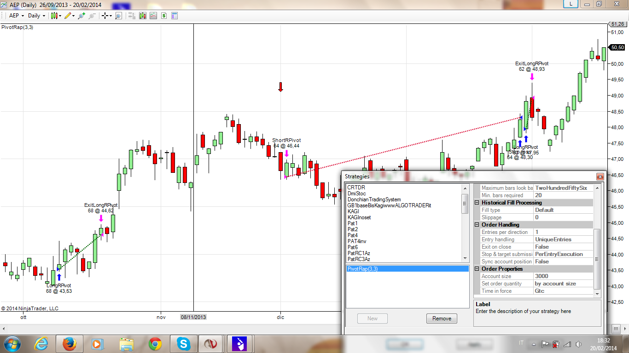Click the zoom in magnifier icon

[x=82, y=16]
